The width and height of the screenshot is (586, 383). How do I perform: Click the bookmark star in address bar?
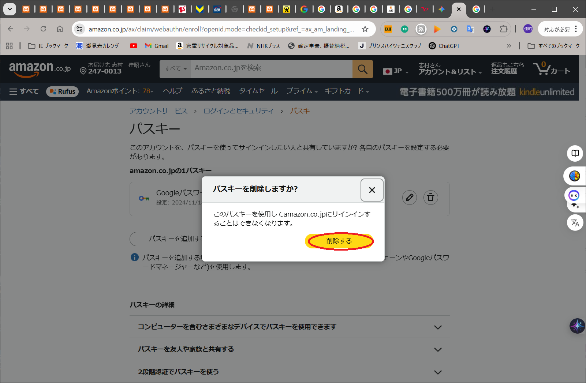(365, 29)
